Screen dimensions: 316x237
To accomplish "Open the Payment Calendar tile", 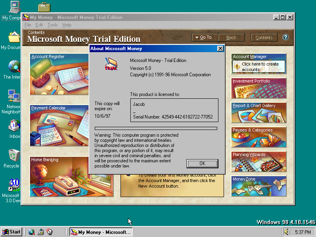I will click(59, 125).
